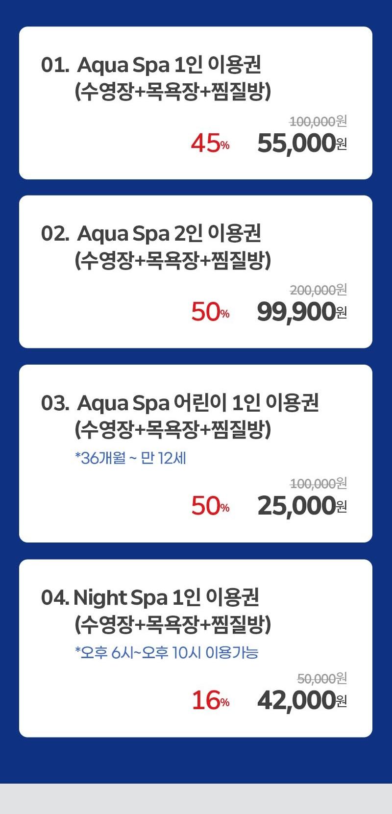Select the 42,000원 sale price

tap(302, 700)
